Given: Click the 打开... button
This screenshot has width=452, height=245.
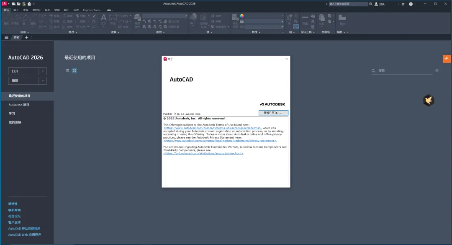Looking at the screenshot, I should (x=23, y=71).
